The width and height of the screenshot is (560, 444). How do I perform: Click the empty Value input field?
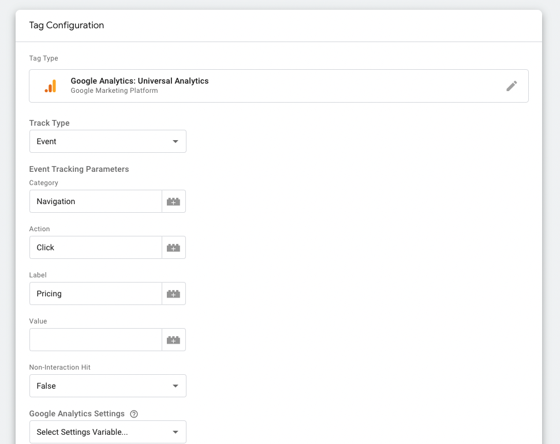pos(96,340)
